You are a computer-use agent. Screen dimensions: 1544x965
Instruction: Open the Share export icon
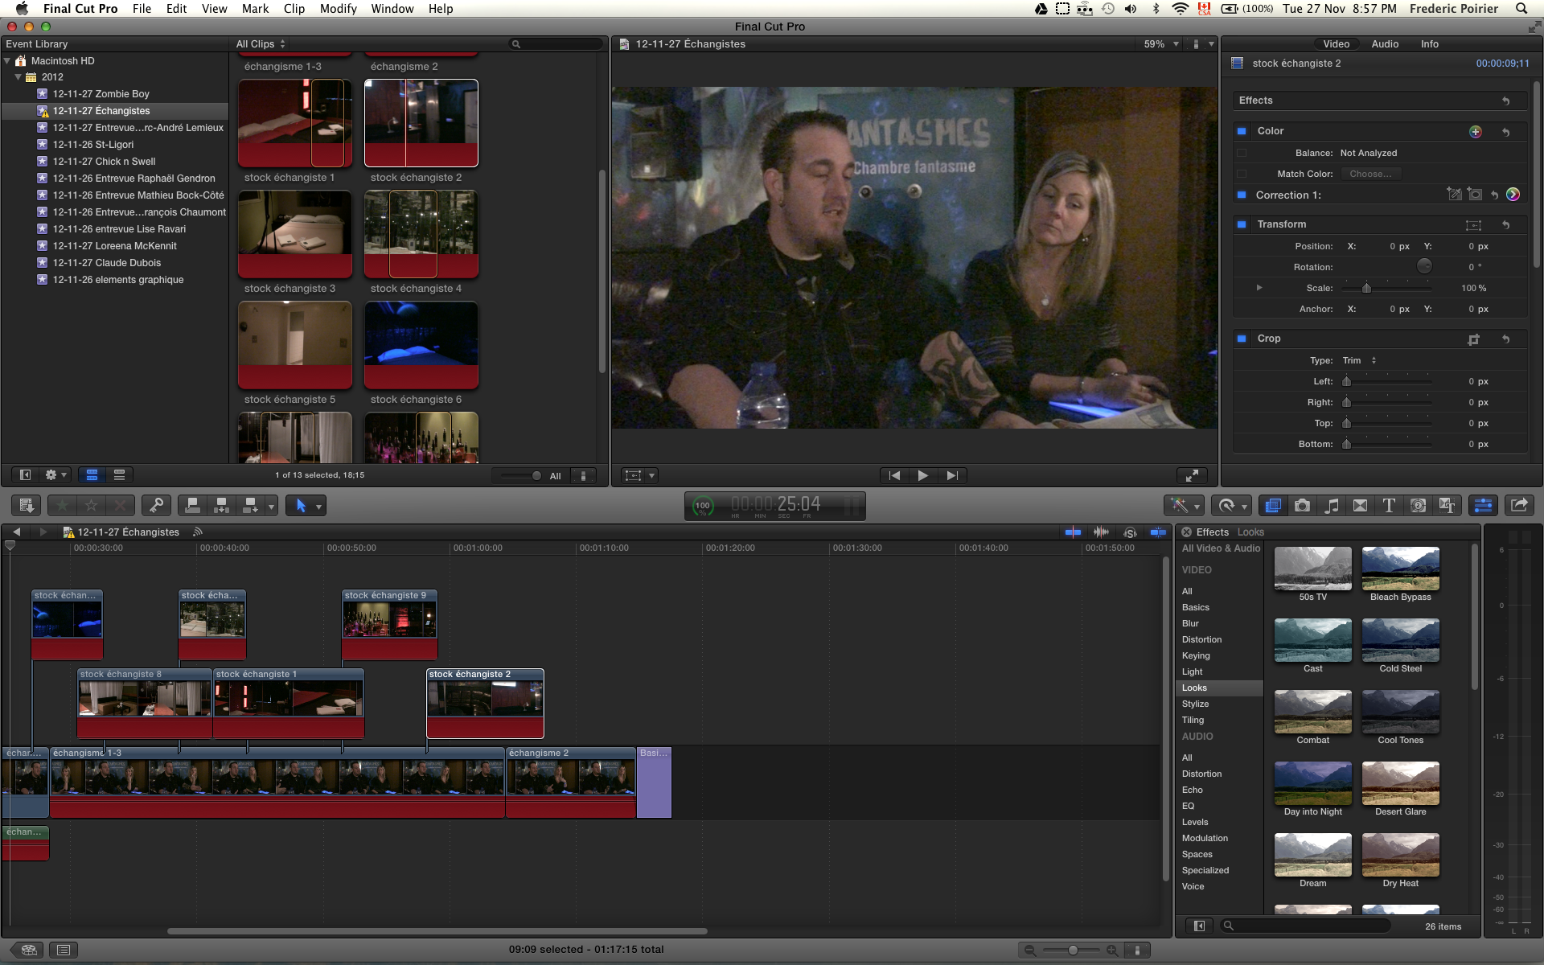(x=1518, y=505)
